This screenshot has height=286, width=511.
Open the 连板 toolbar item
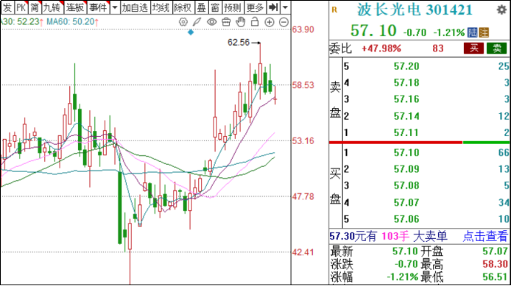point(75,7)
